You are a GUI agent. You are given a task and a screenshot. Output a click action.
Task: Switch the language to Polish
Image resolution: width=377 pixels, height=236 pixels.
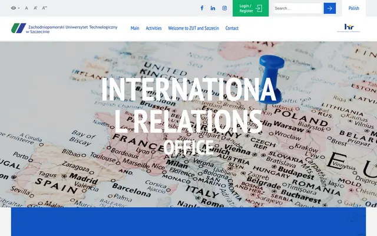point(353,8)
